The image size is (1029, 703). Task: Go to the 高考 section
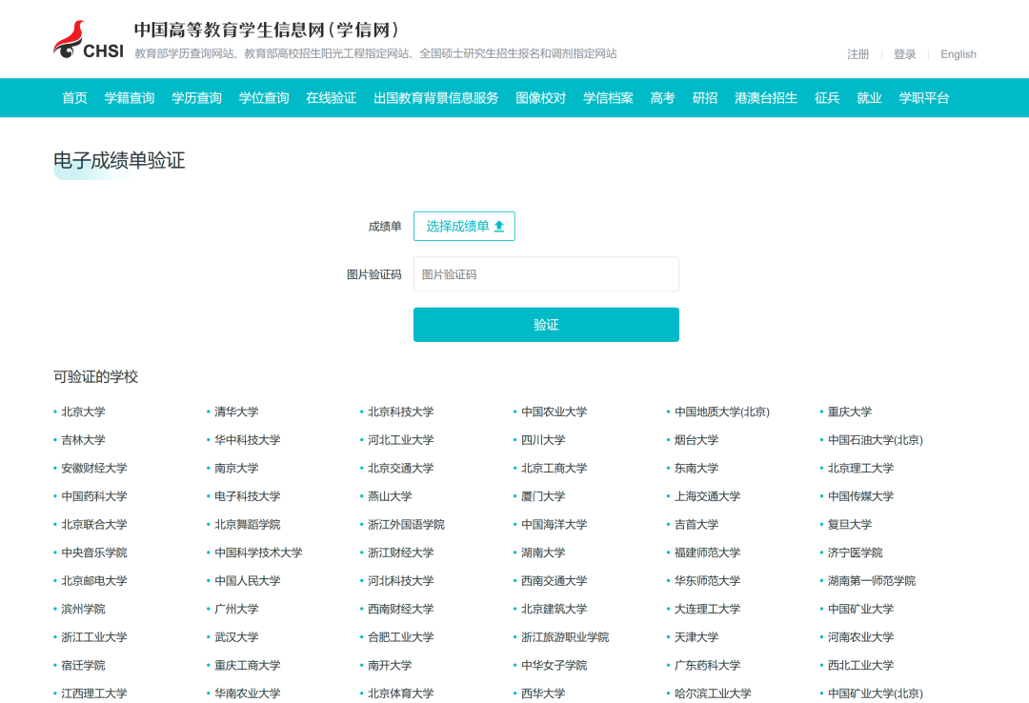pos(662,97)
